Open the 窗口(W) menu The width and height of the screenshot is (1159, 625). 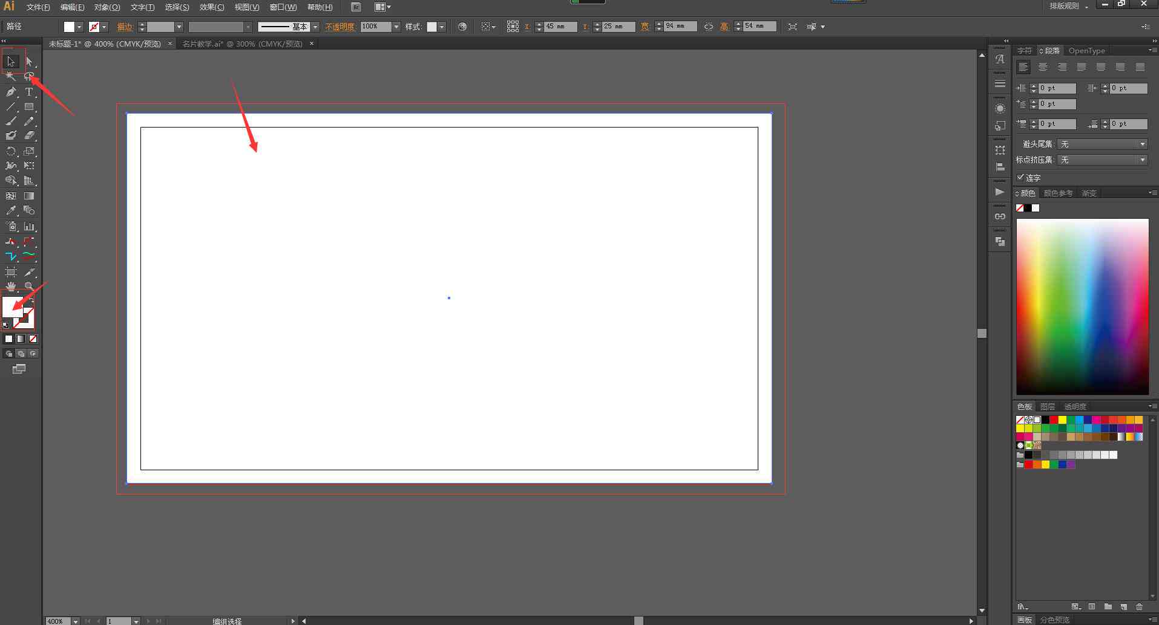click(283, 7)
